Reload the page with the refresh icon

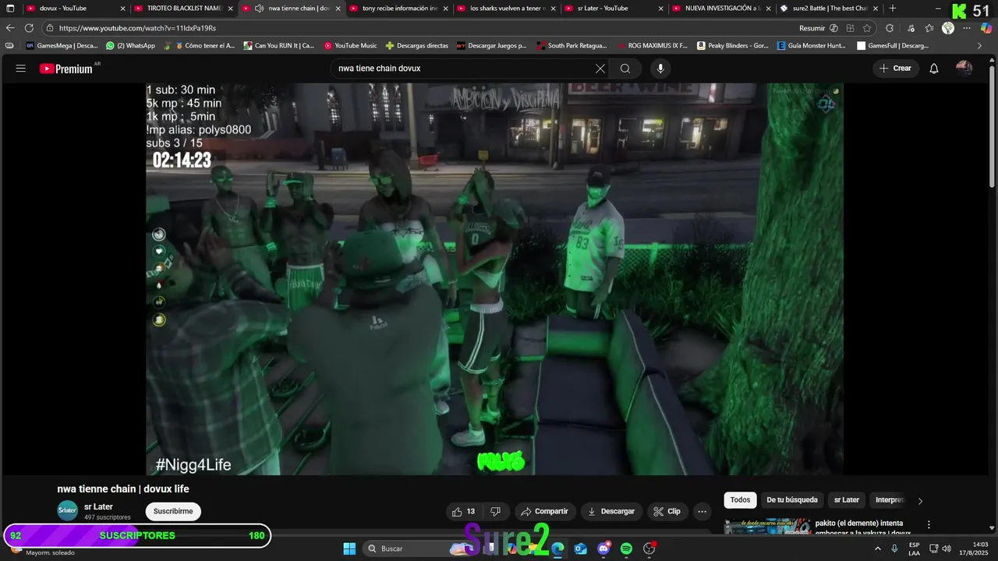(x=29, y=28)
